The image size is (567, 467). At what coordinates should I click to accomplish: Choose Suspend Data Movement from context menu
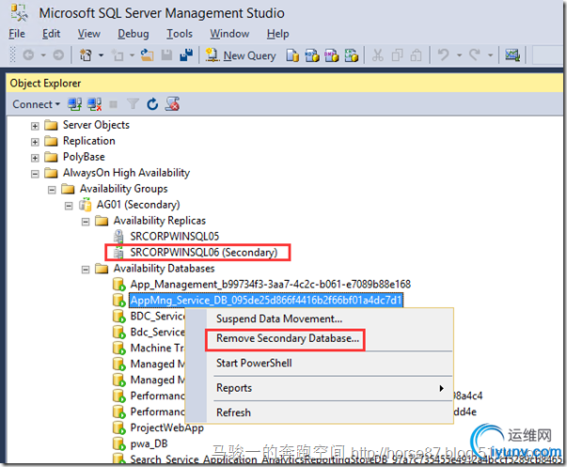click(x=279, y=319)
